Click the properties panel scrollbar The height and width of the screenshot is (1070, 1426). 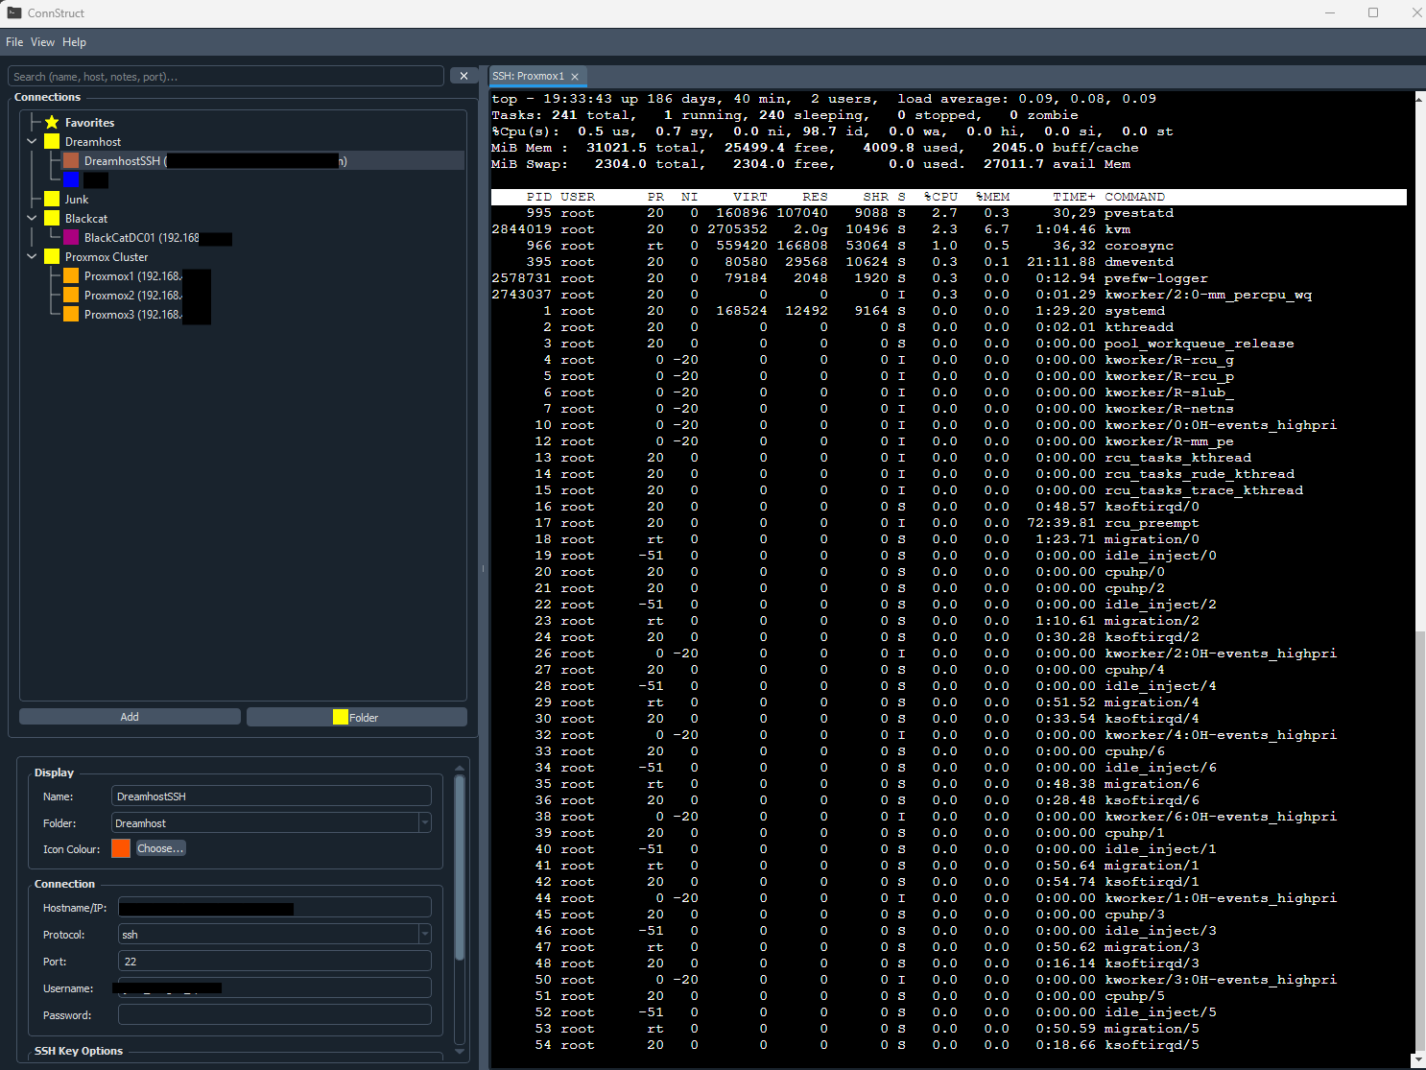click(x=460, y=868)
